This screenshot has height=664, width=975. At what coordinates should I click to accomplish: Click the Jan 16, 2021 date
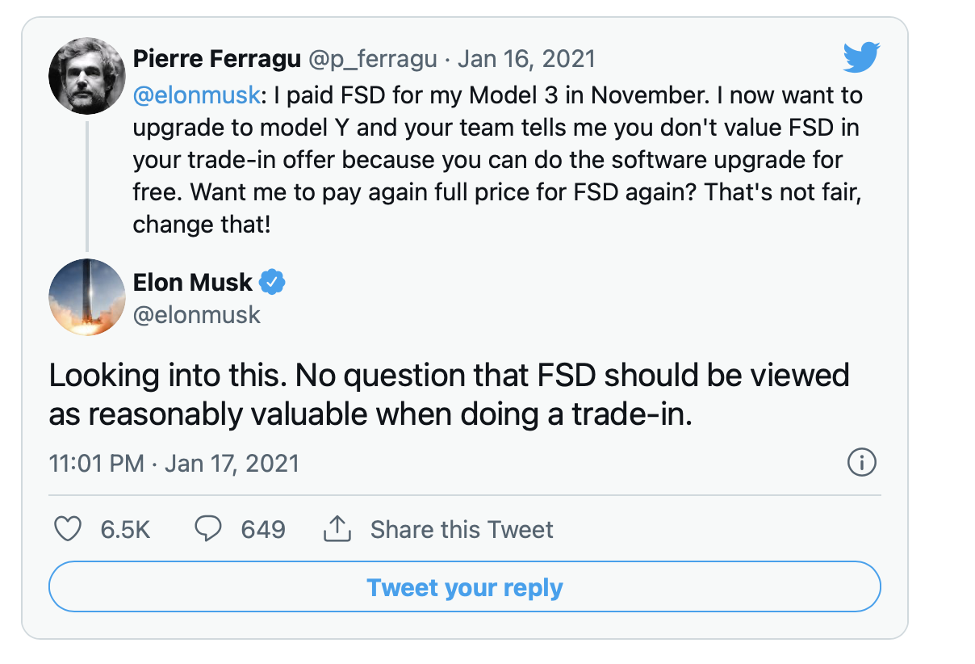(526, 59)
